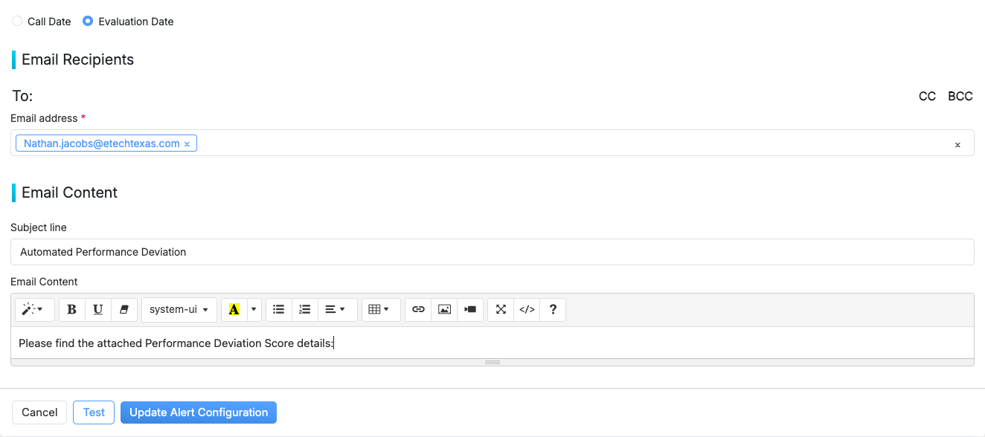Select the Evaluation Date radio option
This screenshot has height=437, width=985.
(88, 22)
